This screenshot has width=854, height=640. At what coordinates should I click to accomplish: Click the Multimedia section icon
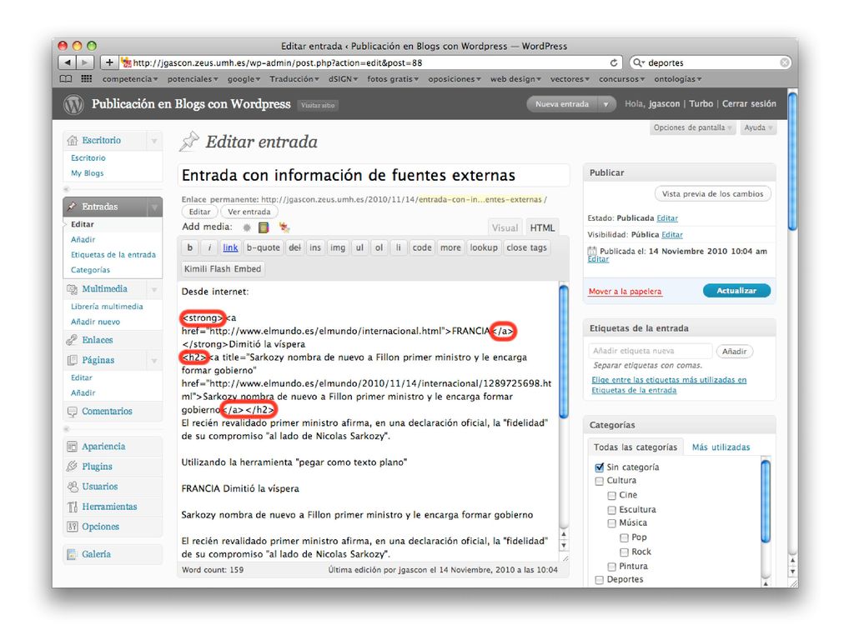click(72, 289)
